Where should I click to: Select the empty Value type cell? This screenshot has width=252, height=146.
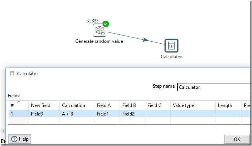coord(193,114)
